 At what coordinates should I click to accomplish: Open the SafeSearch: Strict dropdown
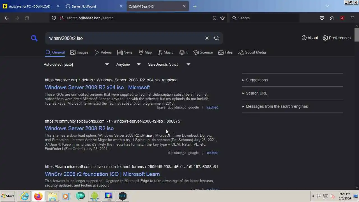click(x=169, y=64)
